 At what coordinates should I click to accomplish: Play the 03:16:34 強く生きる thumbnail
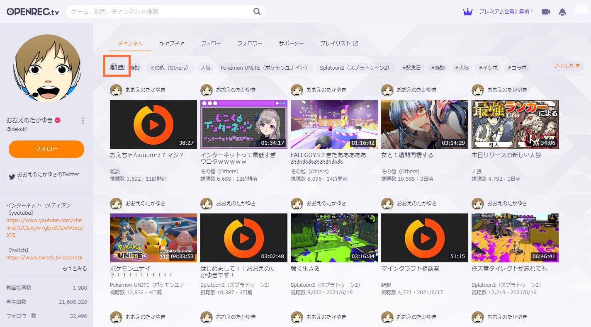[334, 237]
